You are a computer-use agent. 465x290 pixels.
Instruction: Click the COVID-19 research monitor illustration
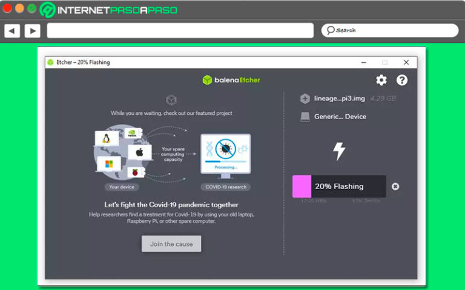pyautogui.click(x=225, y=156)
